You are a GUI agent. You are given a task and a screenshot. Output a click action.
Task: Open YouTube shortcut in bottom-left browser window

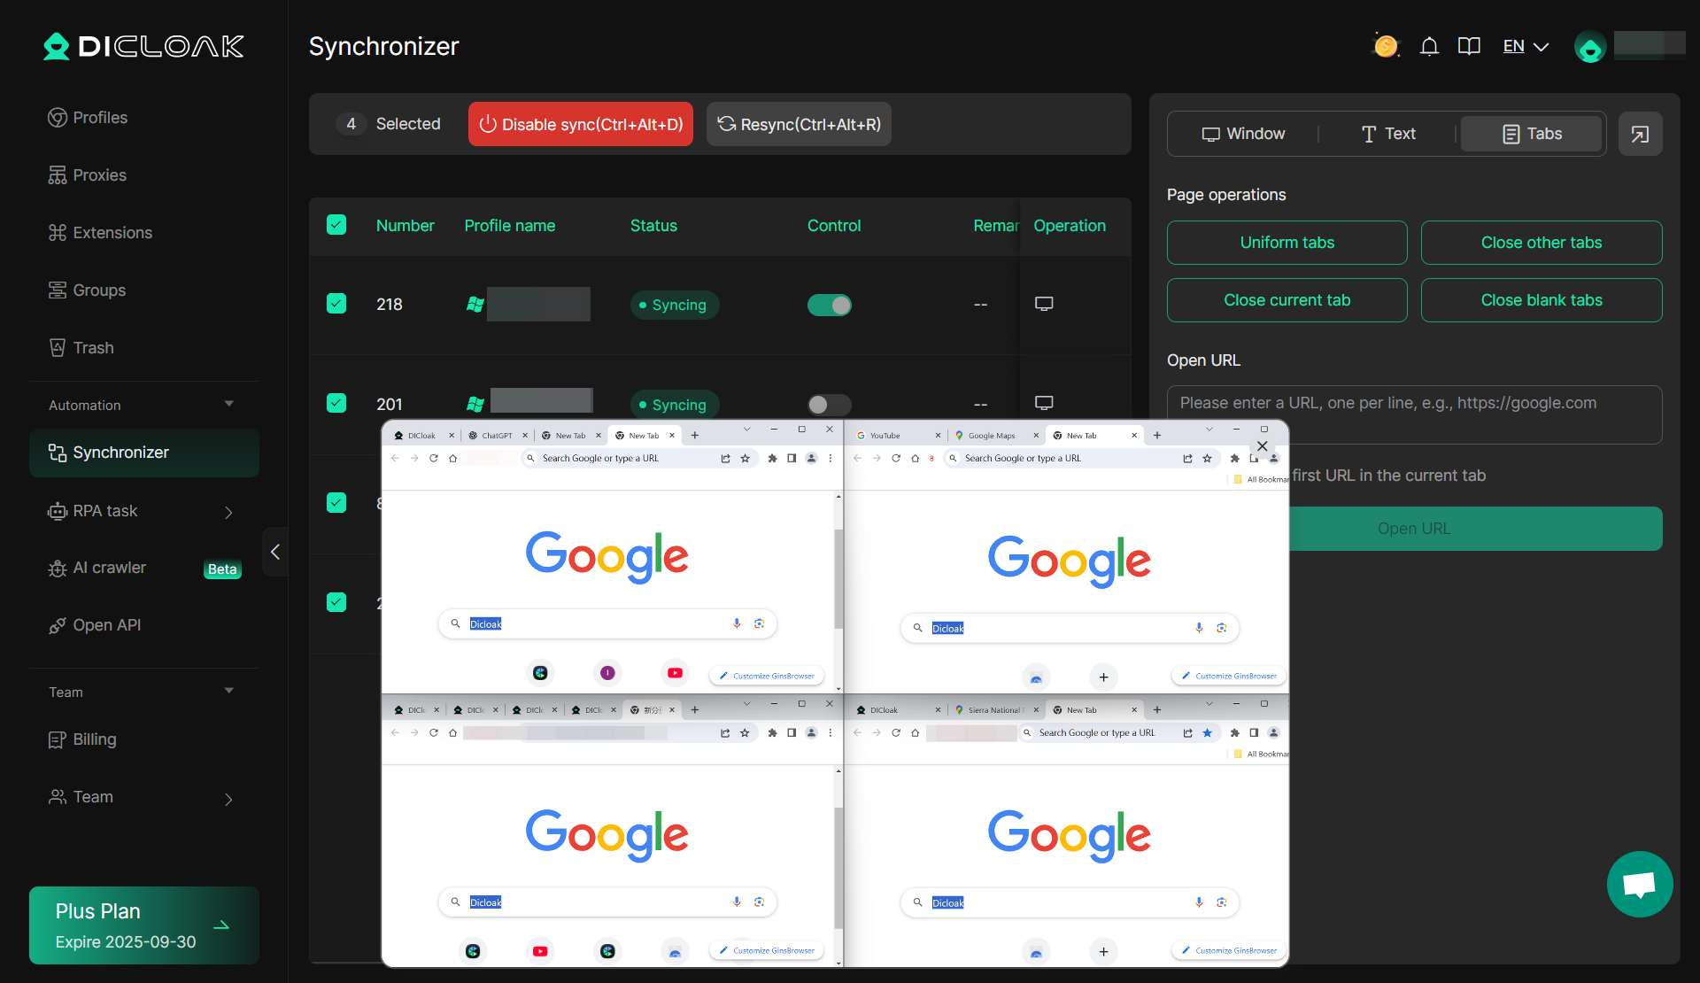pos(540,951)
